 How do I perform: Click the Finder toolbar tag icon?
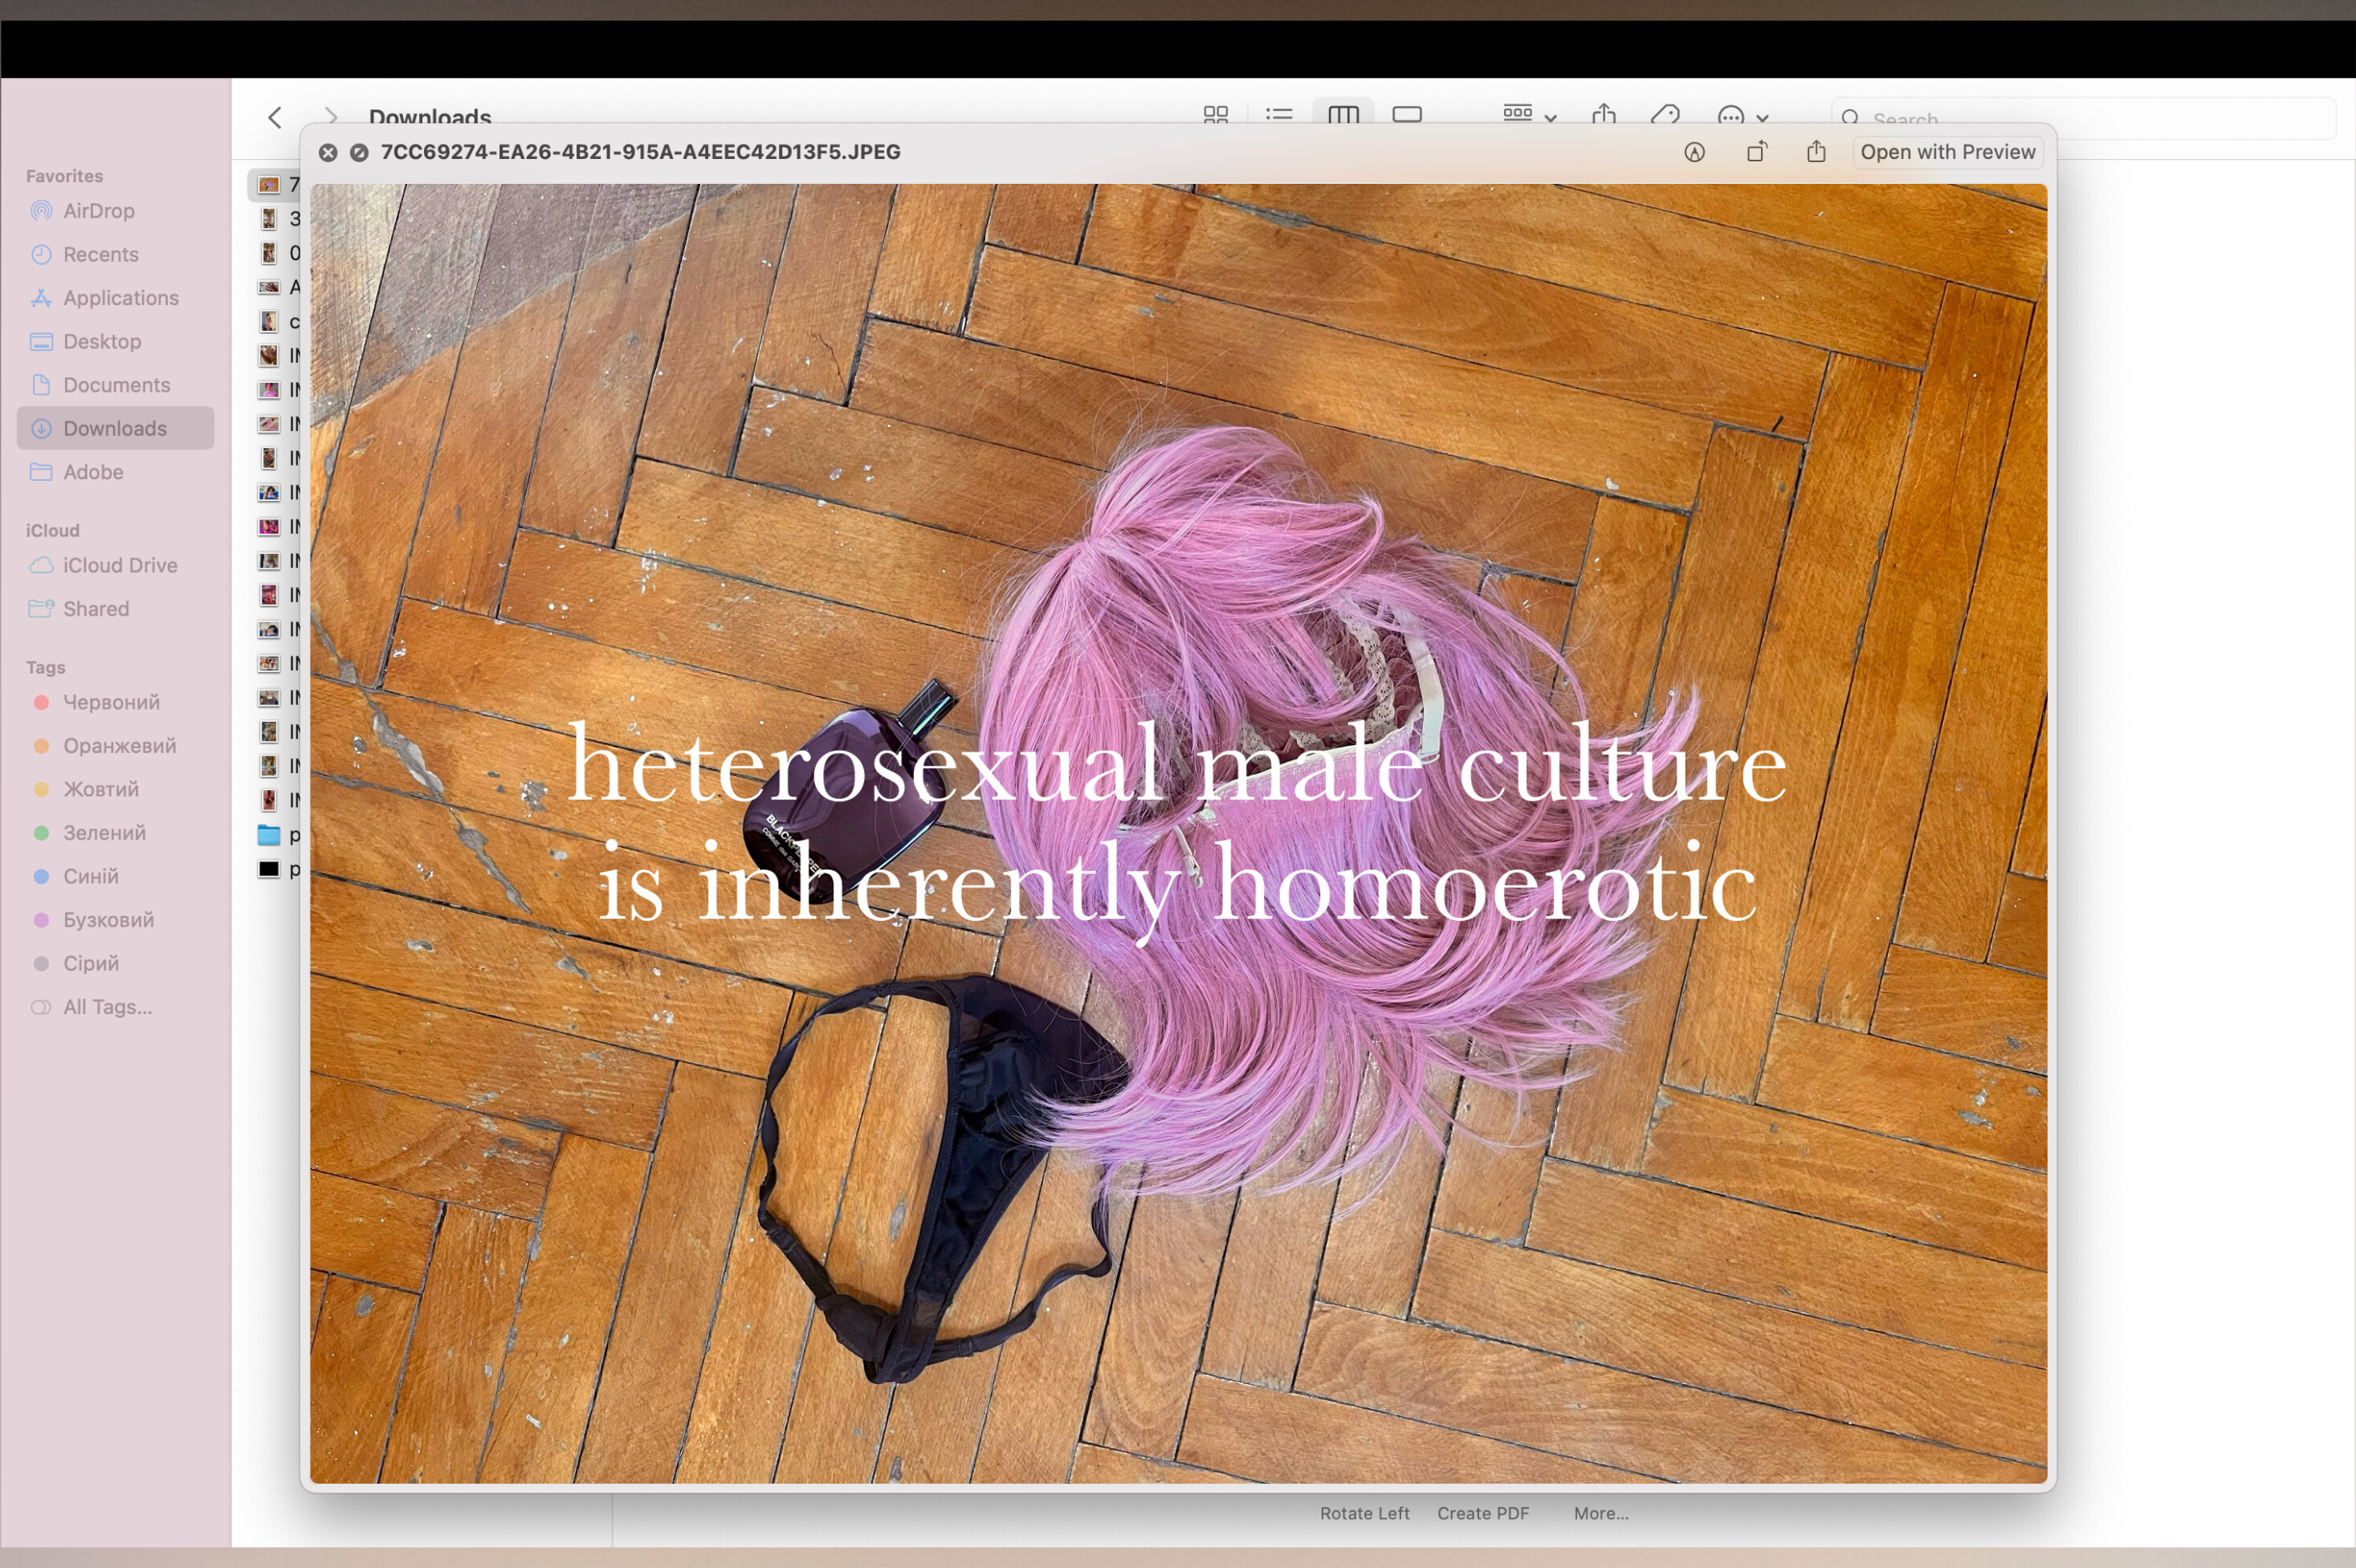pyautogui.click(x=1665, y=116)
